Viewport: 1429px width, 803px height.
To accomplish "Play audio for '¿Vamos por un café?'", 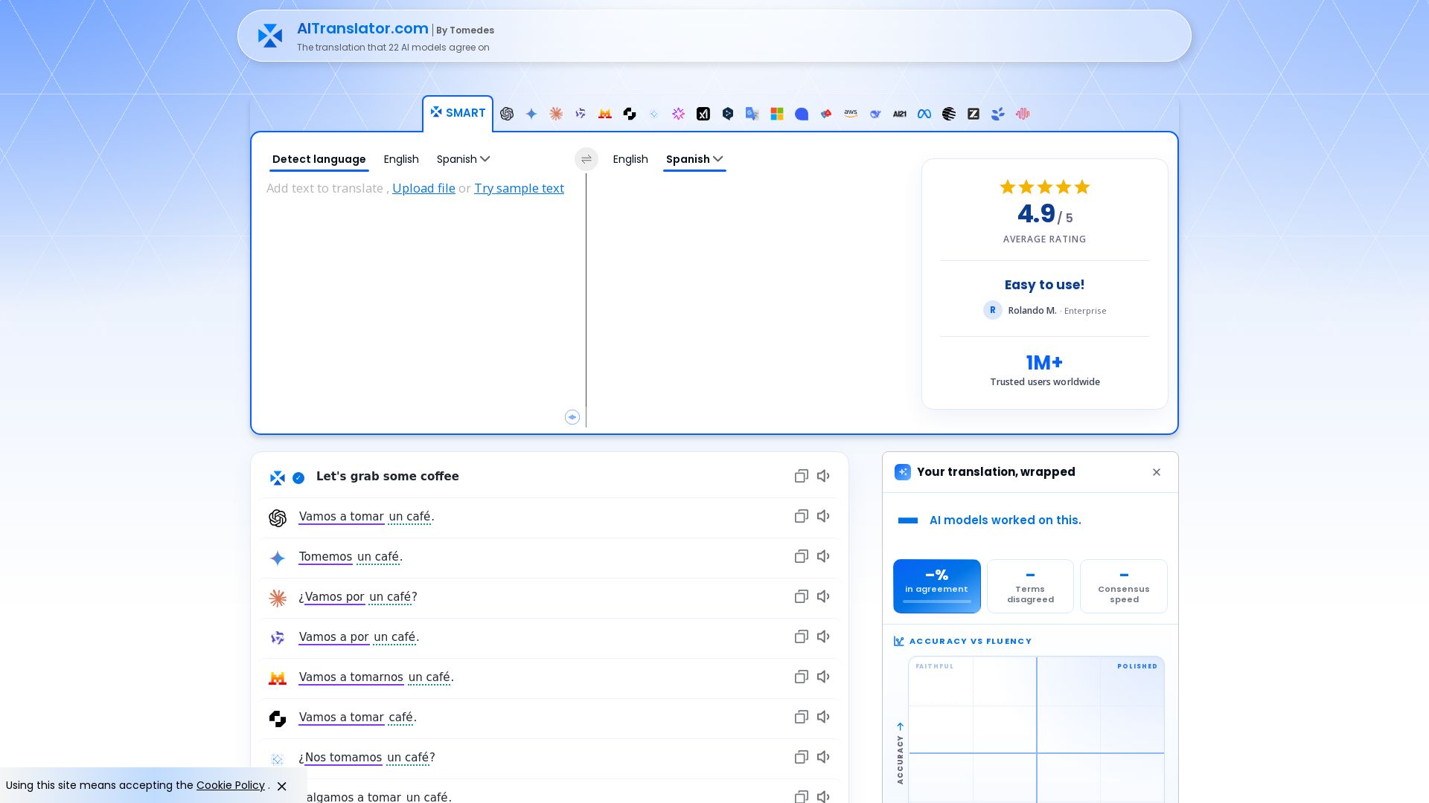I will pyautogui.click(x=823, y=597).
